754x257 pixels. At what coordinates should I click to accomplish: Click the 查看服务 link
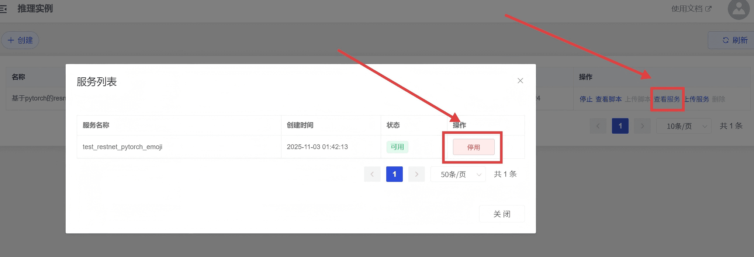[667, 99]
